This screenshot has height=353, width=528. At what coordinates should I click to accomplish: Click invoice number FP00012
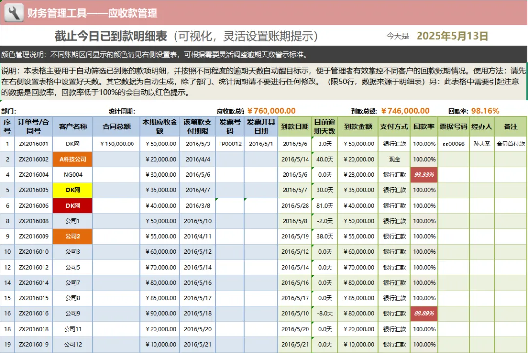click(x=230, y=144)
